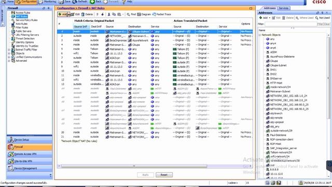Image resolution: width=332 pixels, height=187 pixels.
Task: Switch to the Addresses tab
Action: 270,8
